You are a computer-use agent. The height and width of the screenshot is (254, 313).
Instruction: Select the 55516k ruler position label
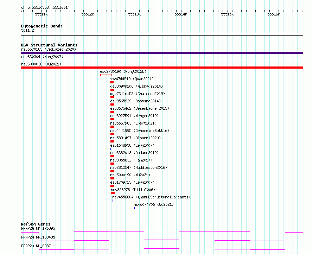click(274, 14)
